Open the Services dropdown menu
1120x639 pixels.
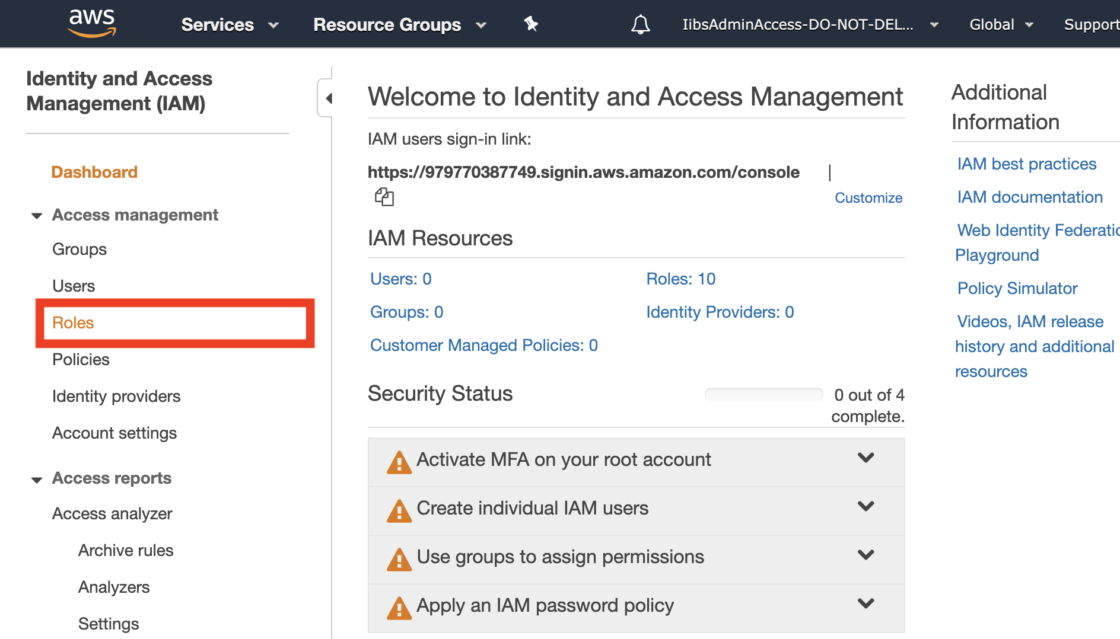pyautogui.click(x=230, y=24)
